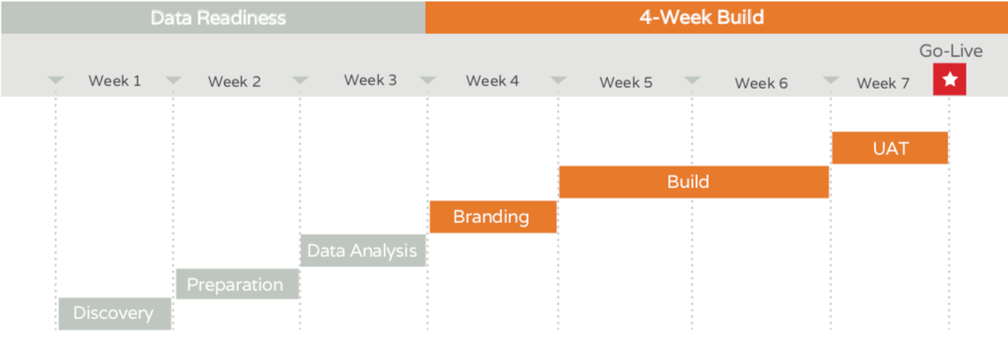The height and width of the screenshot is (349, 1008).
Task: Select the triangle marker before Week 7
Action: [831, 80]
